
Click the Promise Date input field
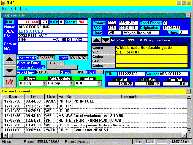click(55, 63)
